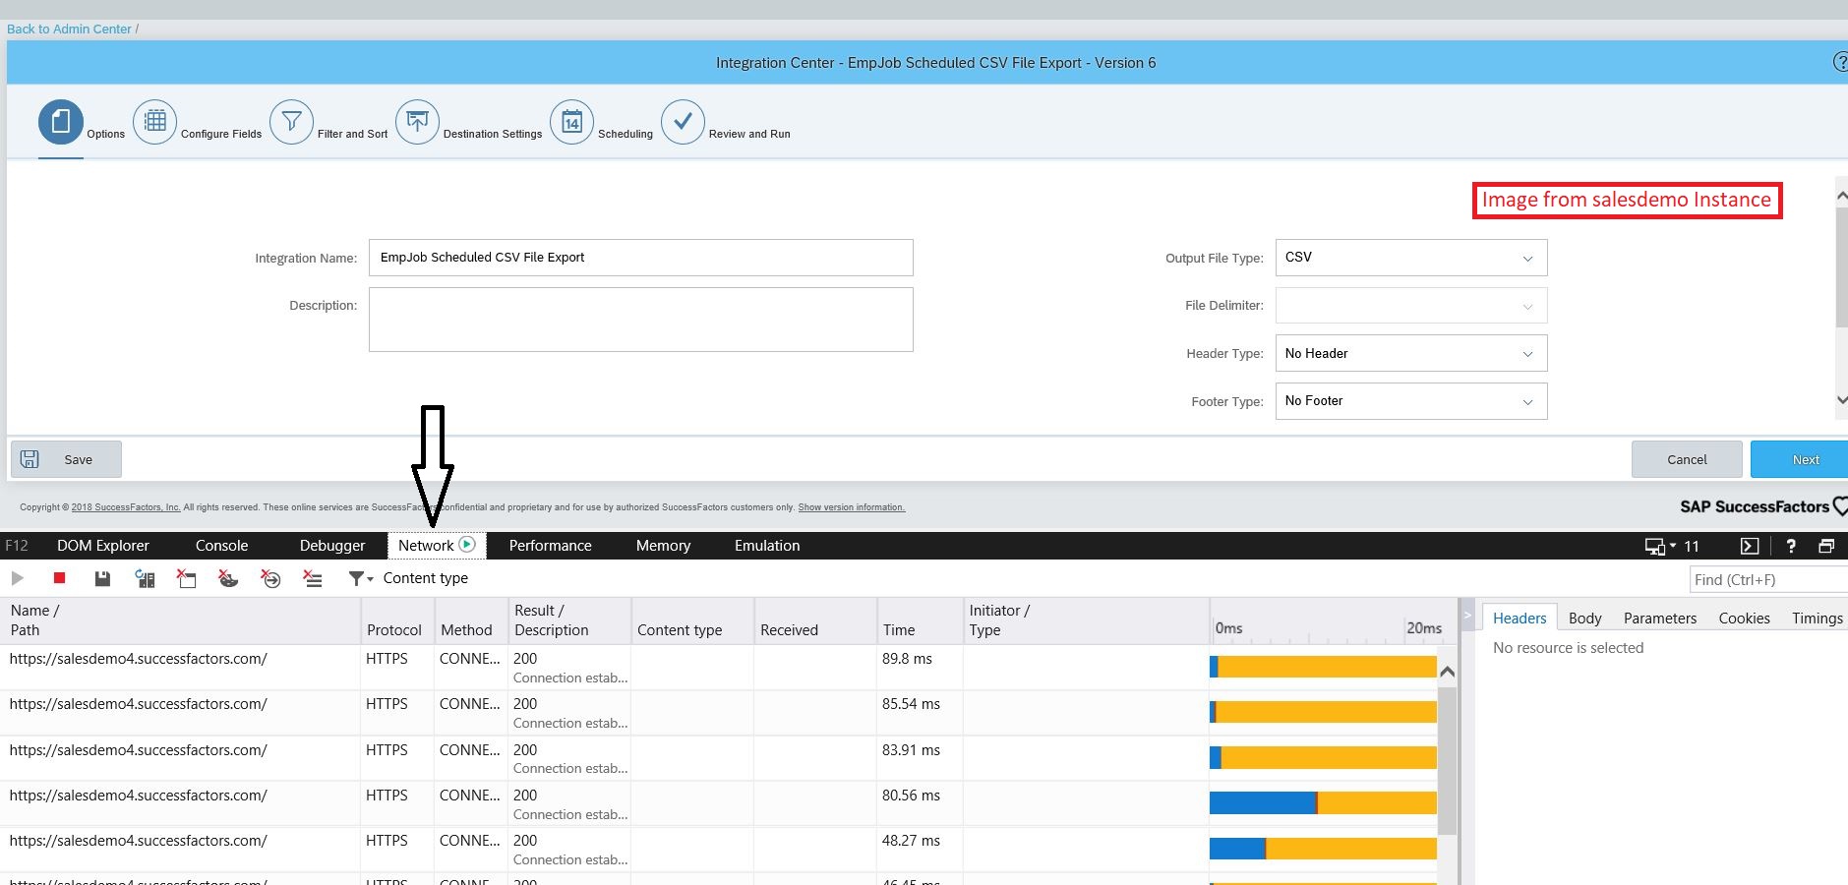The image size is (1848, 885).
Task: Select the Headers details tab
Action: point(1520,618)
